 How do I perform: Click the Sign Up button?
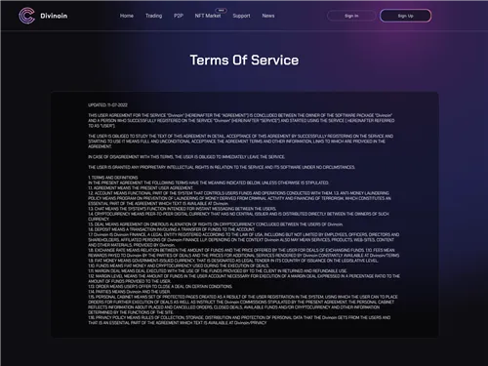click(x=405, y=16)
